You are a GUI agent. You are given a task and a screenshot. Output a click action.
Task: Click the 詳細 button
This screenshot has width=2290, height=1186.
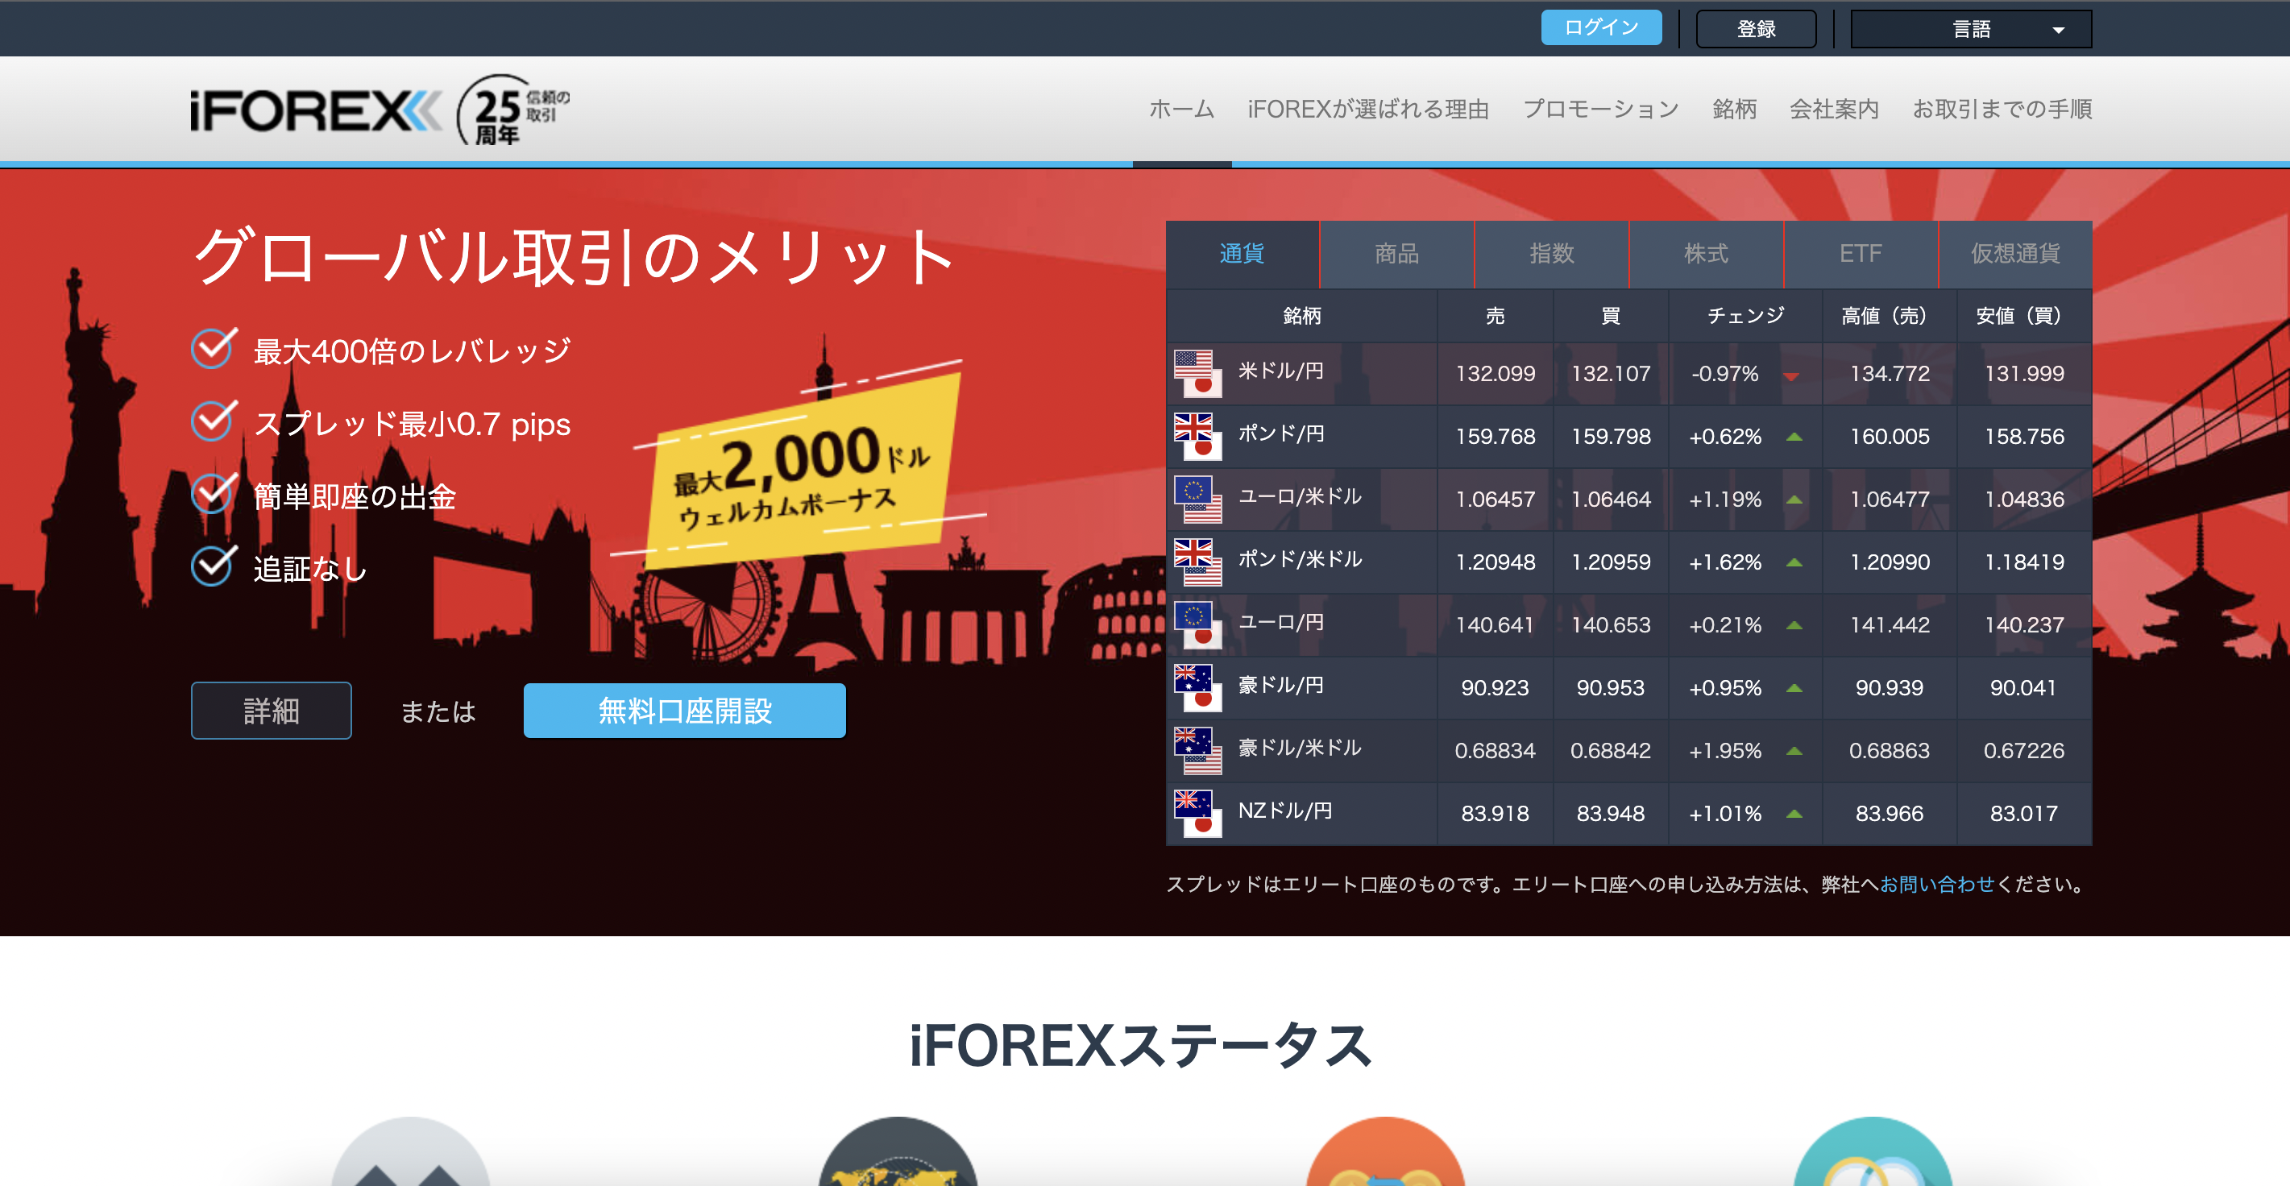[271, 711]
